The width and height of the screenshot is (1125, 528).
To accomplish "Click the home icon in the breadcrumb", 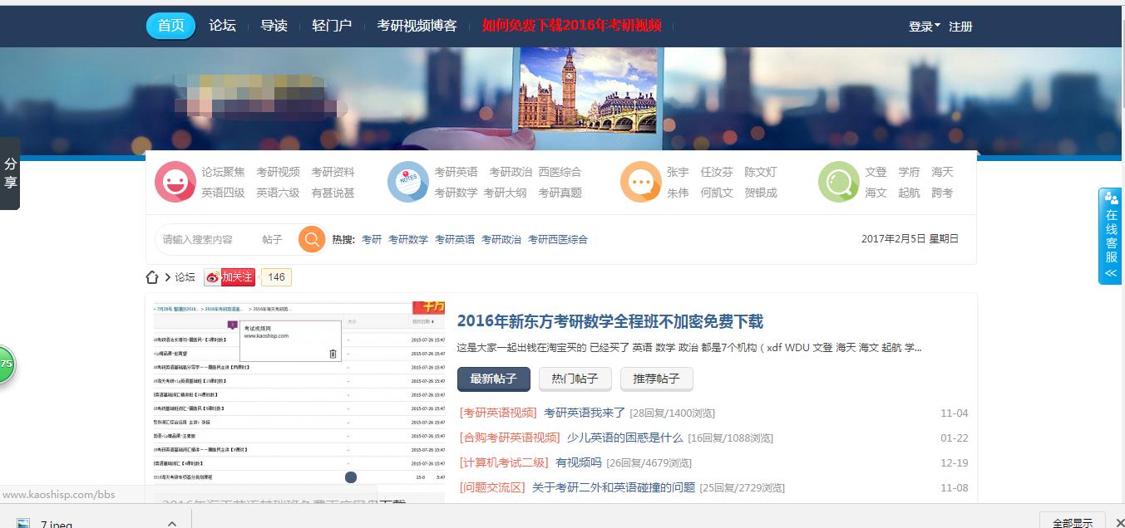I will (152, 276).
